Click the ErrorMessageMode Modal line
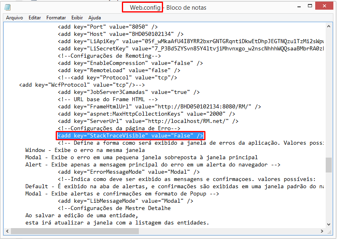 pos(129,172)
